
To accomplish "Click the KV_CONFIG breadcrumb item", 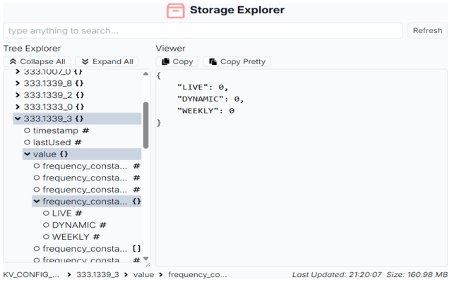I will click(32, 274).
